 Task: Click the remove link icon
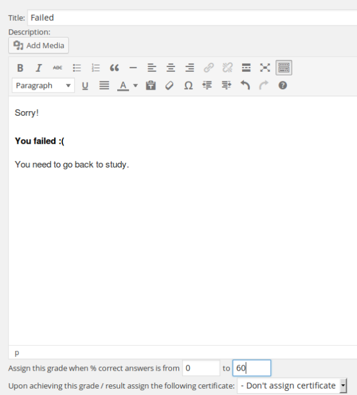point(227,68)
